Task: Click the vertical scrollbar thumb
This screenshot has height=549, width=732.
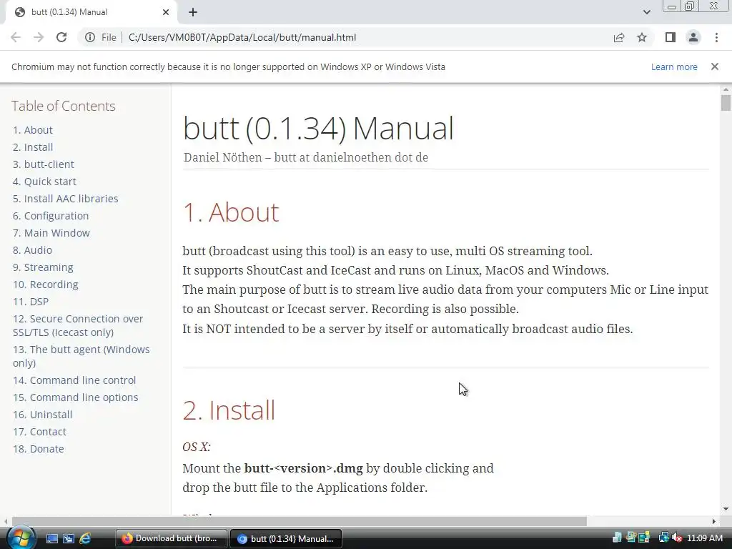Action: 726,103
